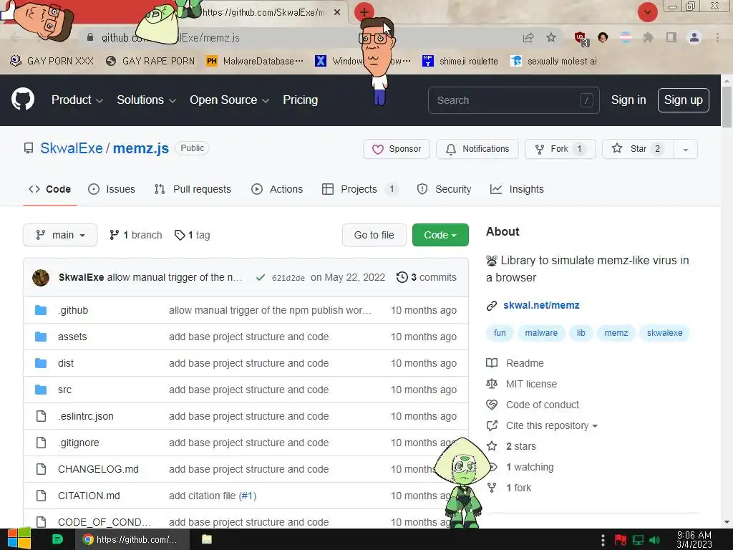Expand the green Code dropdown
This screenshot has height=550, width=733.
(440, 235)
